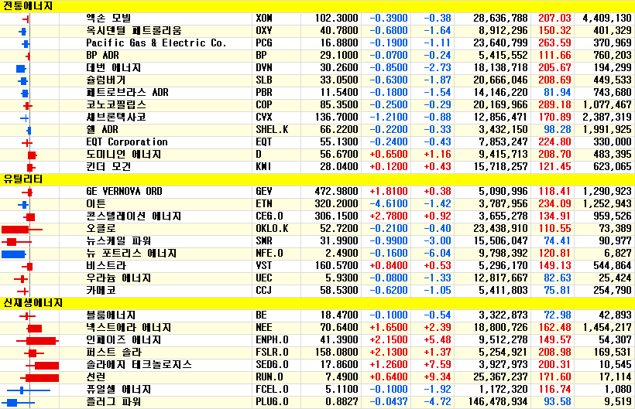The width and height of the screenshot is (635, 409).
Task: Click the volume 23,438,910 for OKLO.K
Action: coord(500,229)
